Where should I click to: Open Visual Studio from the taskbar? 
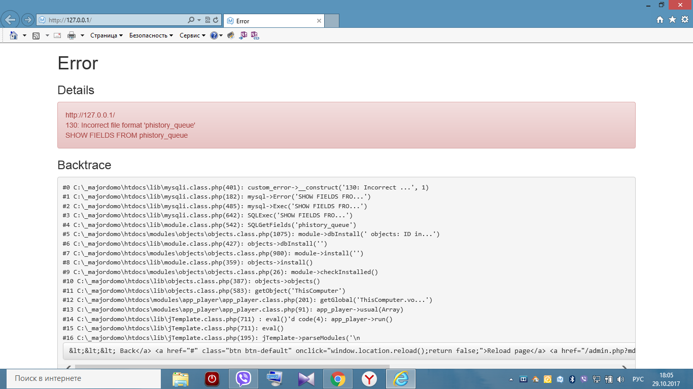(306, 379)
